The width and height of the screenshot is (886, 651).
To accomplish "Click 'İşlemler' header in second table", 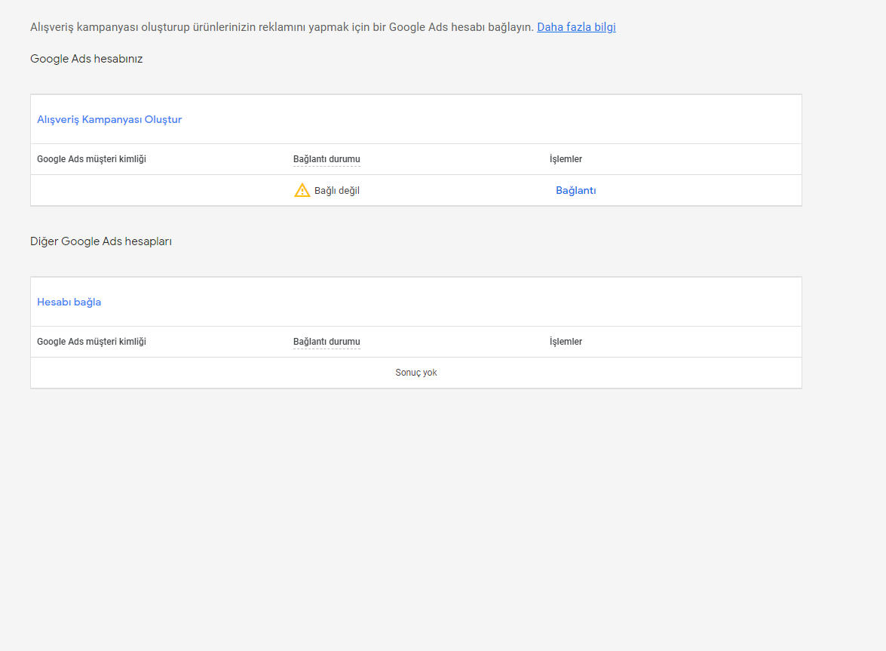I will [x=566, y=341].
